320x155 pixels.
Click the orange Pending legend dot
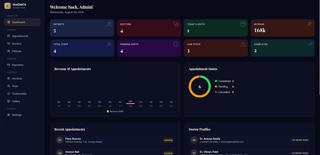click(216, 86)
